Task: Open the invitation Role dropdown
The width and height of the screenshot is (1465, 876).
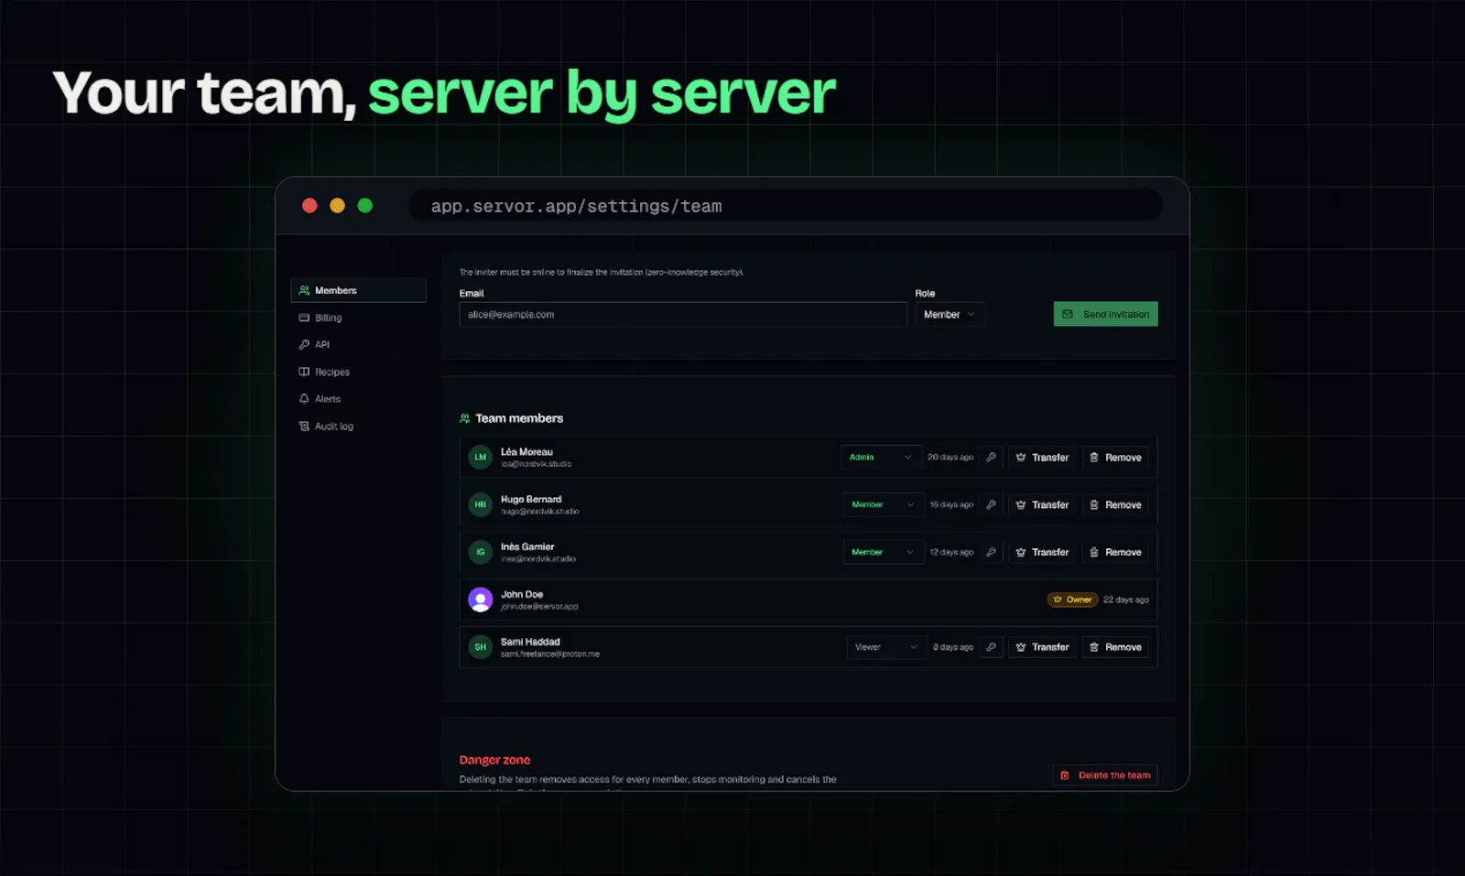Action: tap(950, 314)
